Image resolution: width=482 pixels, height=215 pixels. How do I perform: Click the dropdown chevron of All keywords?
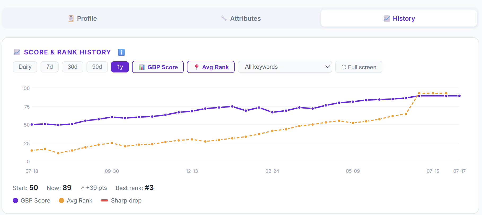pos(328,67)
